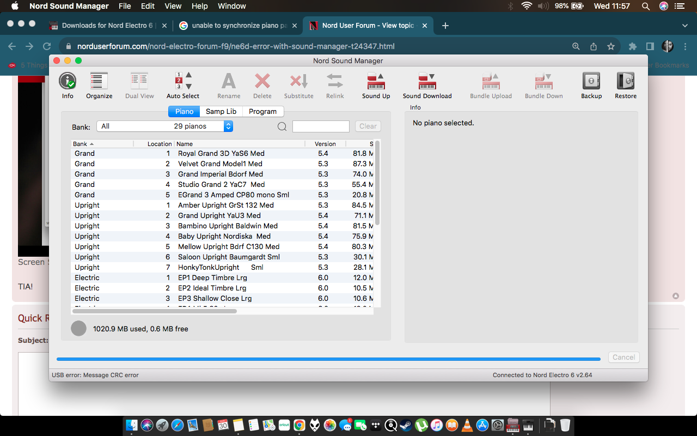Switch to the Piano tab

[x=184, y=111]
